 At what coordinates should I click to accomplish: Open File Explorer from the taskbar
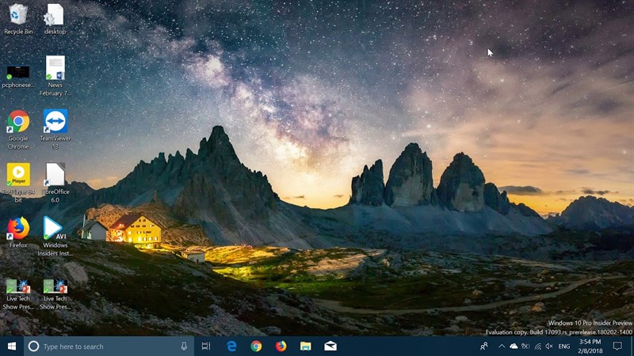pos(306,347)
